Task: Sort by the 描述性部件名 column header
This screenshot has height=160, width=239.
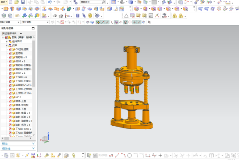Action: (10, 33)
